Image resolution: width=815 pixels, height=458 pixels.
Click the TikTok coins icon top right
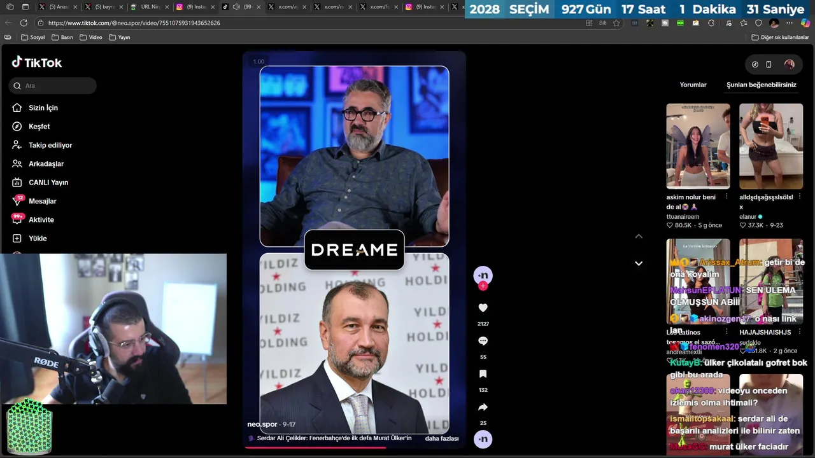coord(755,64)
